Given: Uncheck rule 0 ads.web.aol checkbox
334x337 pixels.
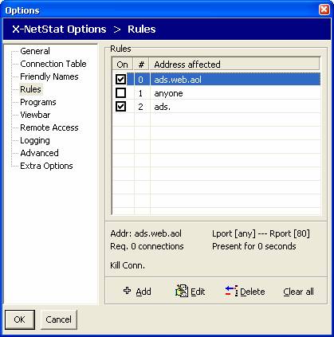Looking at the screenshot, I should coord(121,79).
